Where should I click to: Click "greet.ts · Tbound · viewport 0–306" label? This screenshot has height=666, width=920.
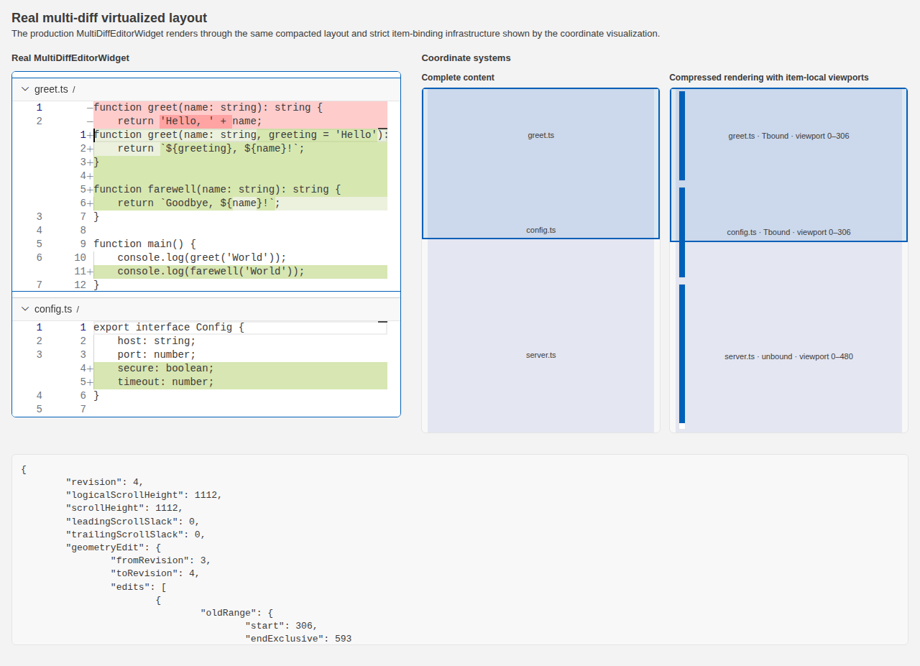tap(788, 136)
